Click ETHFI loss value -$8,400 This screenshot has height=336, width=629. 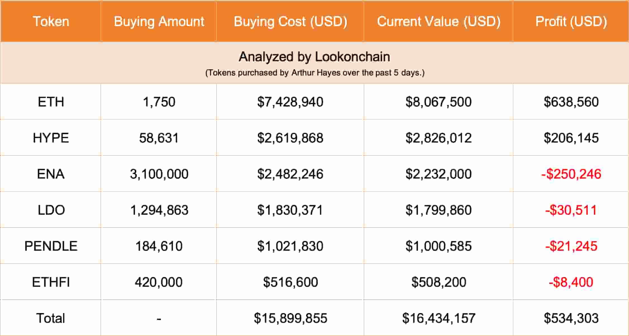(x=571, y=282)
